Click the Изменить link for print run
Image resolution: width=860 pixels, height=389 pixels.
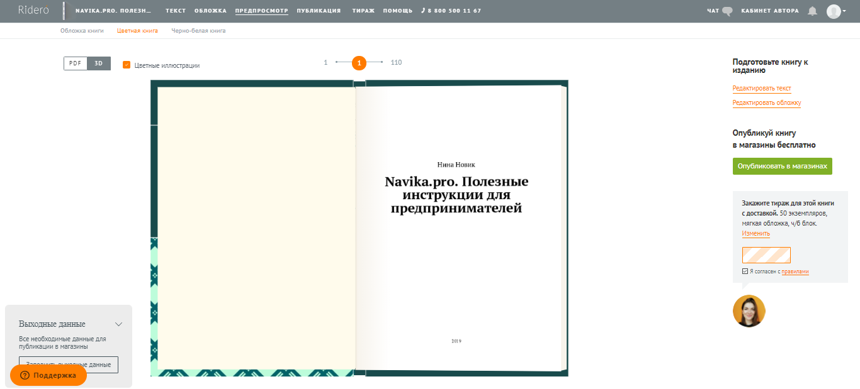(x=755, y=233)
